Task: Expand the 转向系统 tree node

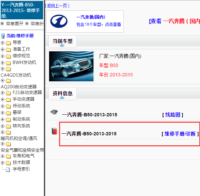Action: pos(2,126)
